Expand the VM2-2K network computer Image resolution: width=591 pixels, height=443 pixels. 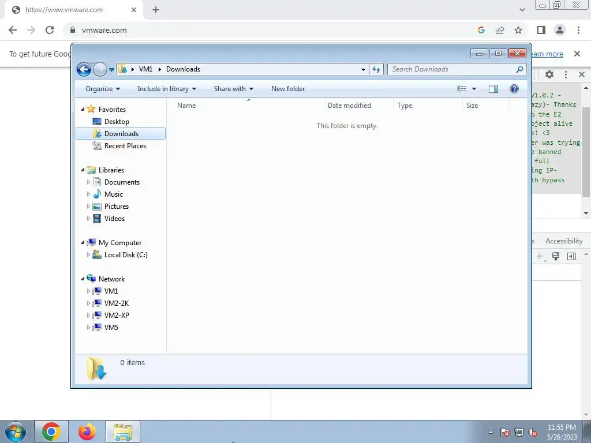[88, 303]
